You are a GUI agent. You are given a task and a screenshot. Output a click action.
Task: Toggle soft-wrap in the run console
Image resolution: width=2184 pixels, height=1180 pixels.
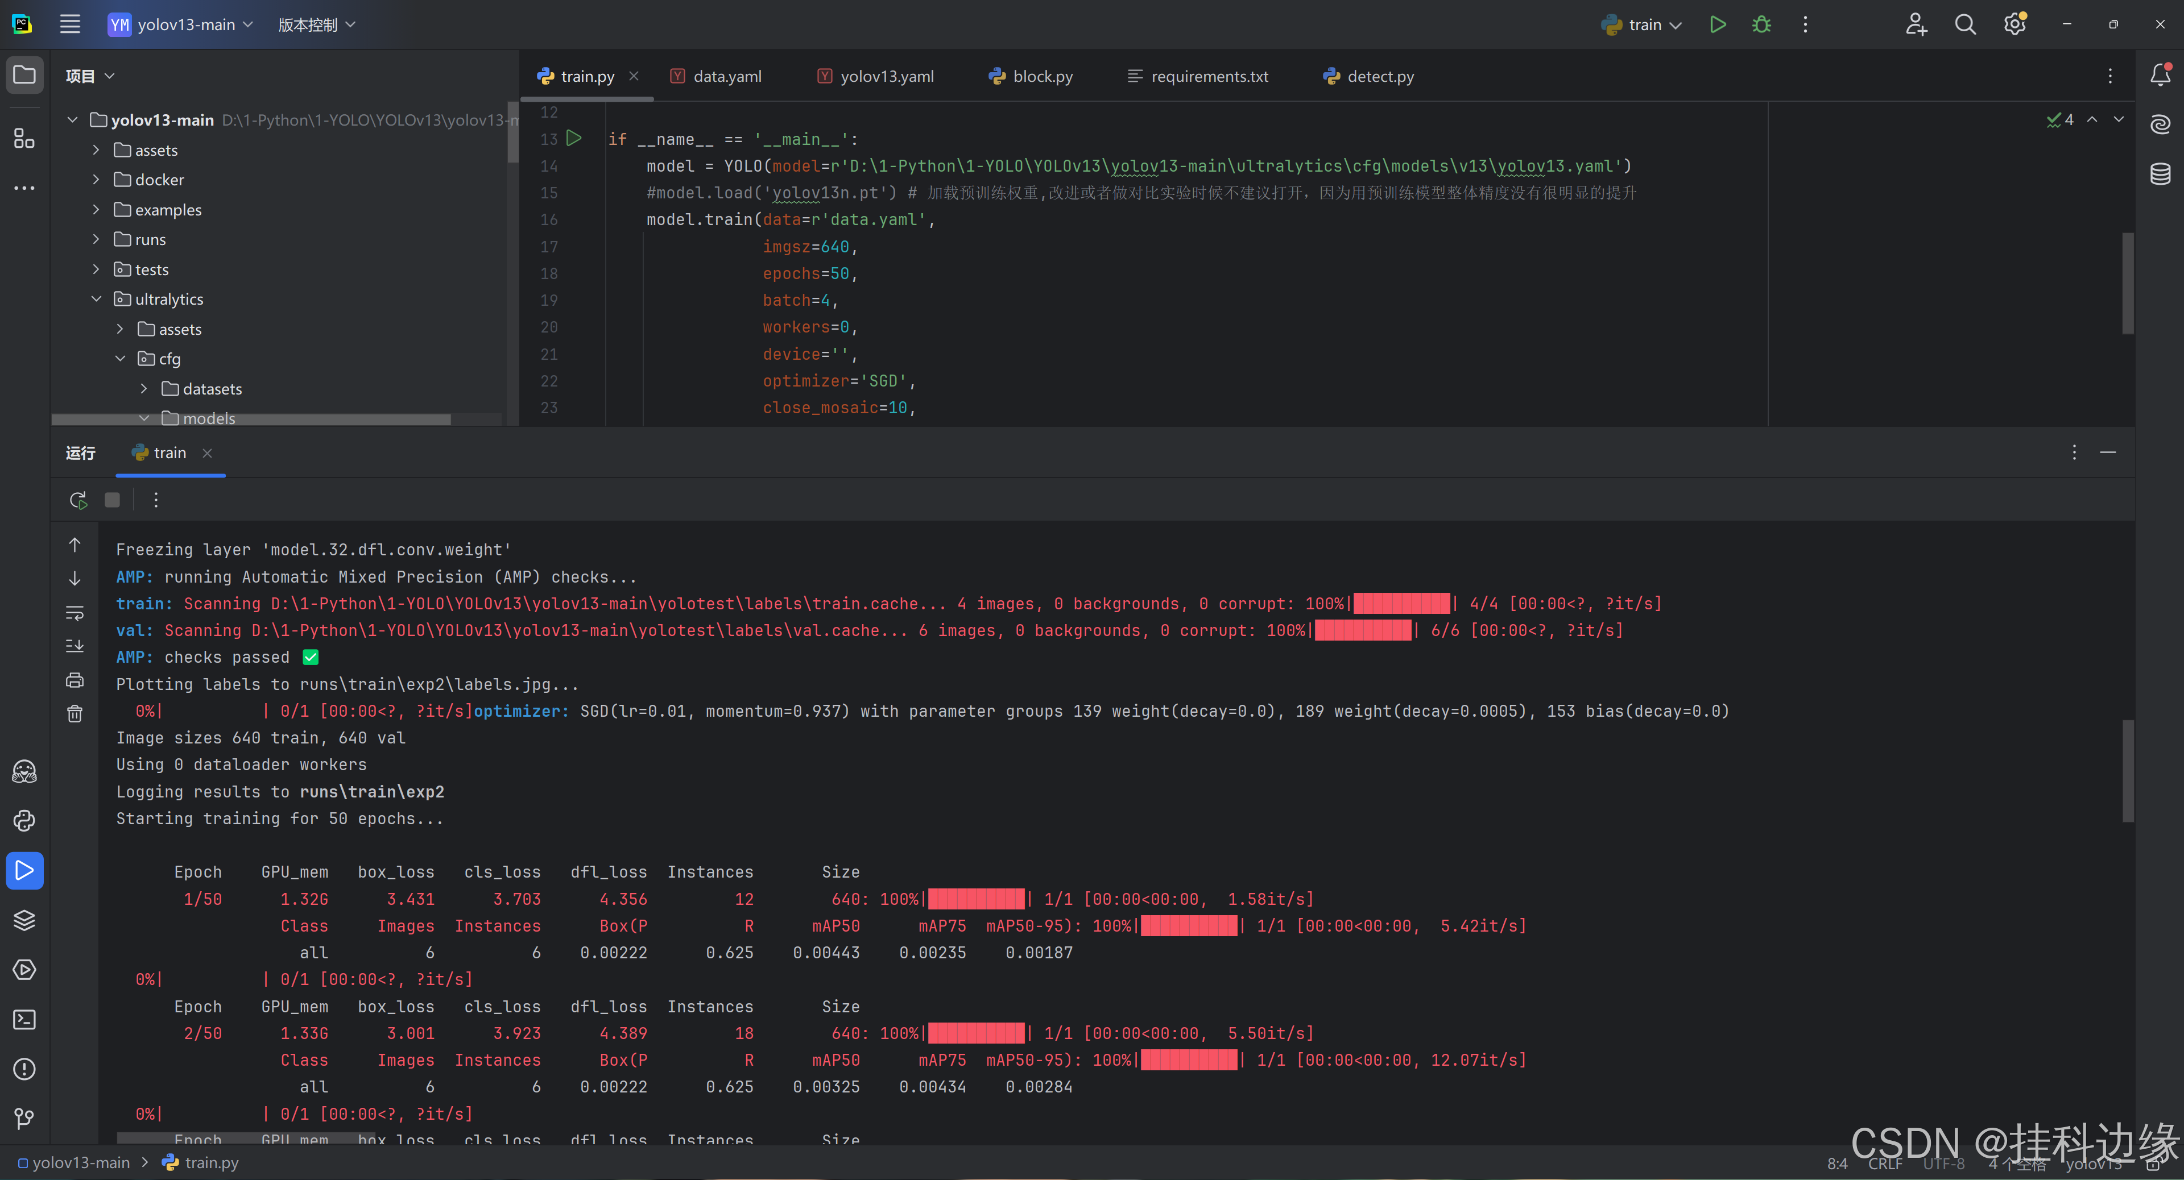point(75,612)
